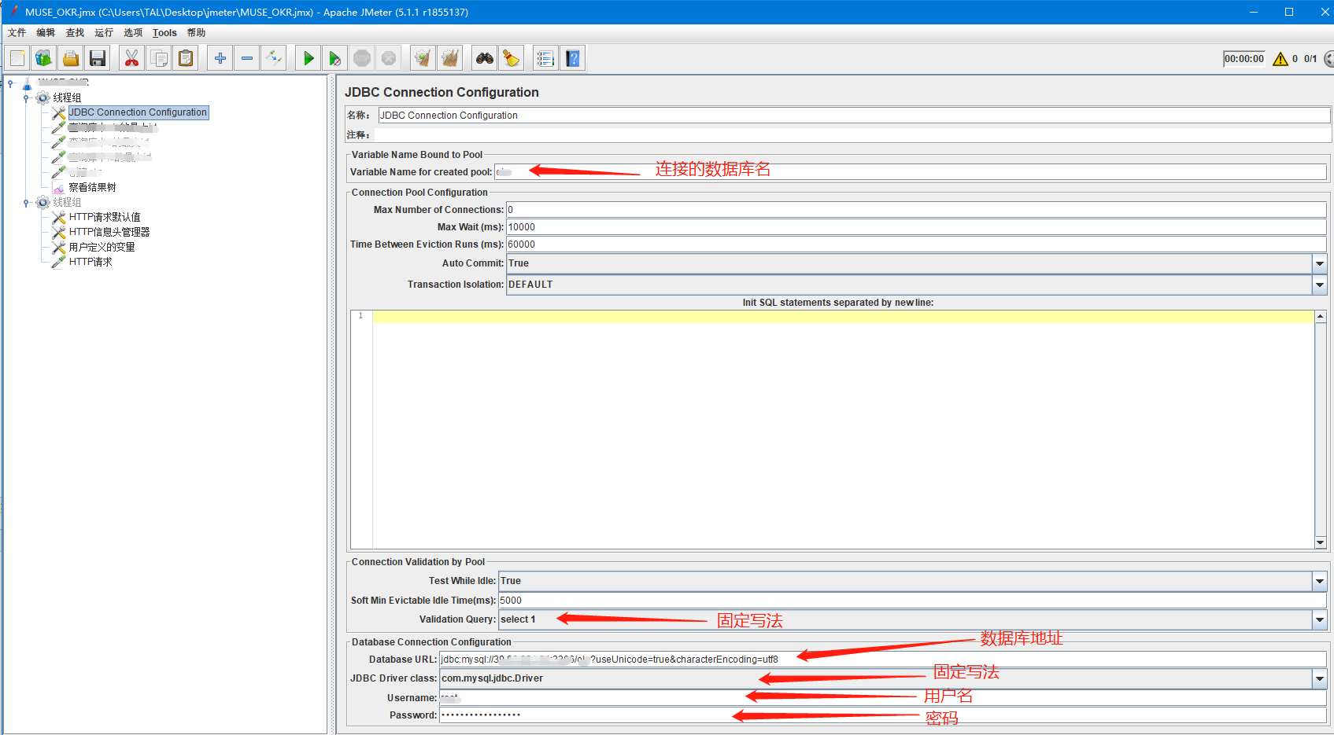Click the Toggle enable/disable icon
The image size is (1334, 735).
point(274,58)
